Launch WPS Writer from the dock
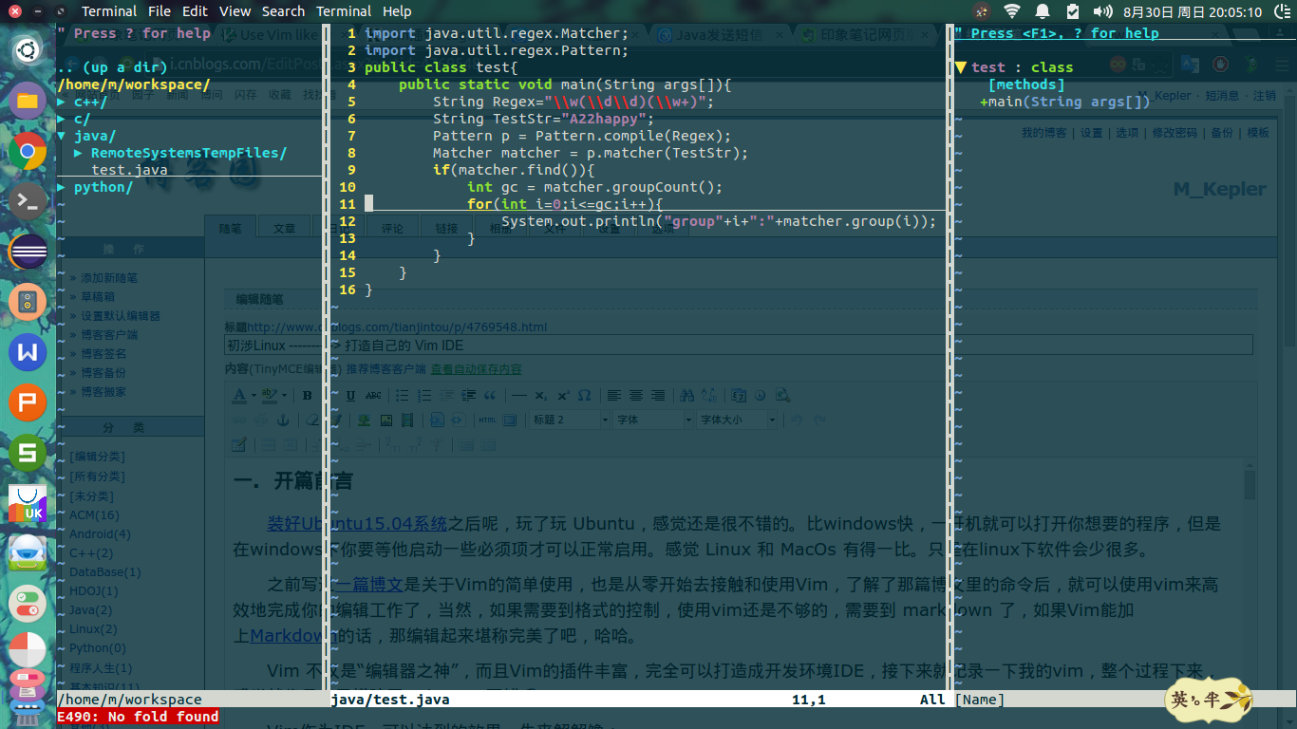The image size is (1297, 729). tap(28, 353)
